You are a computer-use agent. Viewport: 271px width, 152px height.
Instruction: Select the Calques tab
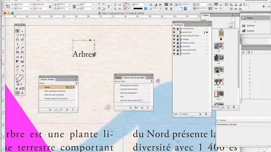point(178,25)
